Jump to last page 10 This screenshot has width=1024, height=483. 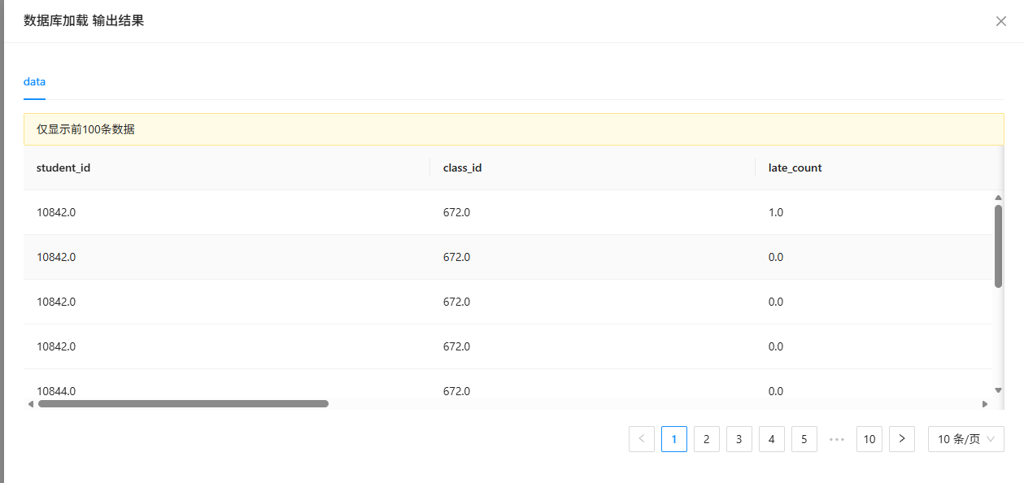point(869,439)
